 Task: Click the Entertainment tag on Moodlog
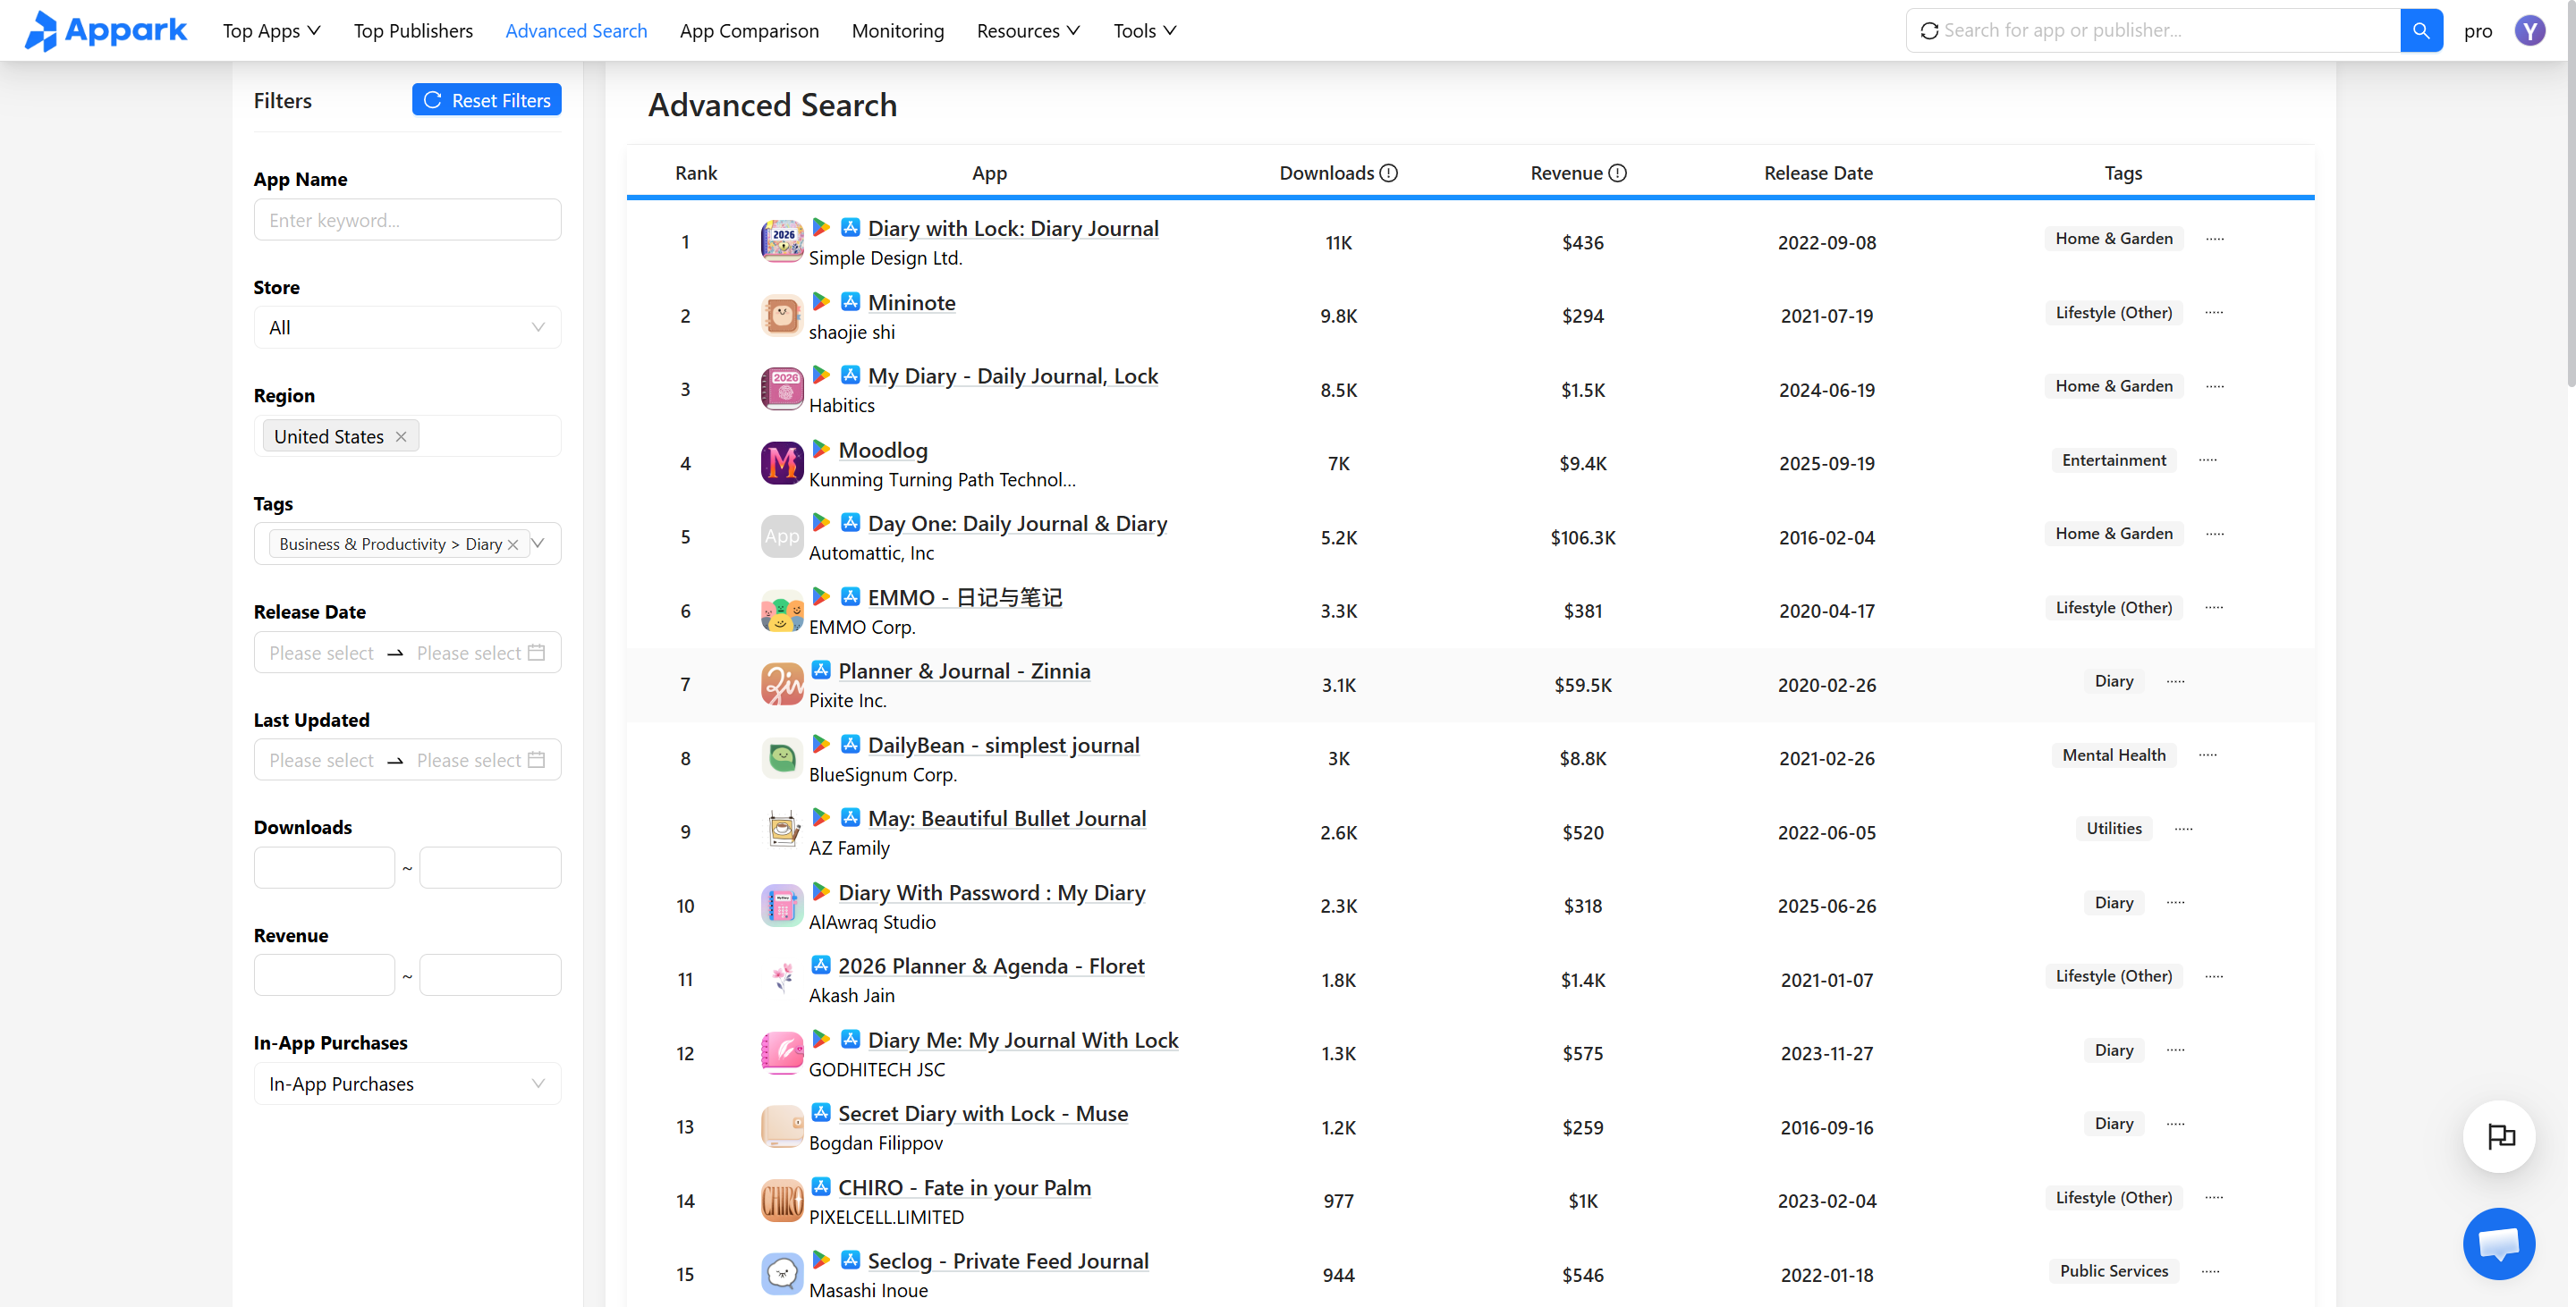[x=2114, y=460]
